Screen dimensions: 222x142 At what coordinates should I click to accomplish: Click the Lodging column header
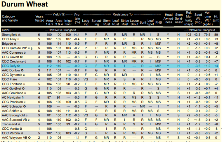86,22
